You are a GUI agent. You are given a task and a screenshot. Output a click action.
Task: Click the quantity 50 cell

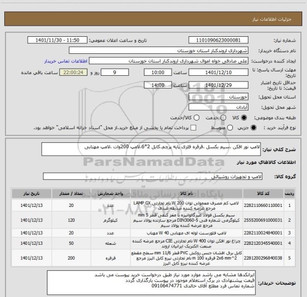point(71,243)
